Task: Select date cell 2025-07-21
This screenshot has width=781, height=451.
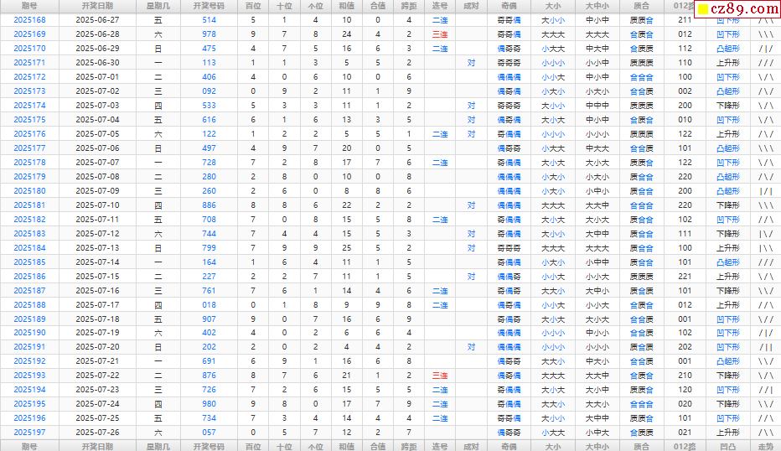Action: [97, 361]
